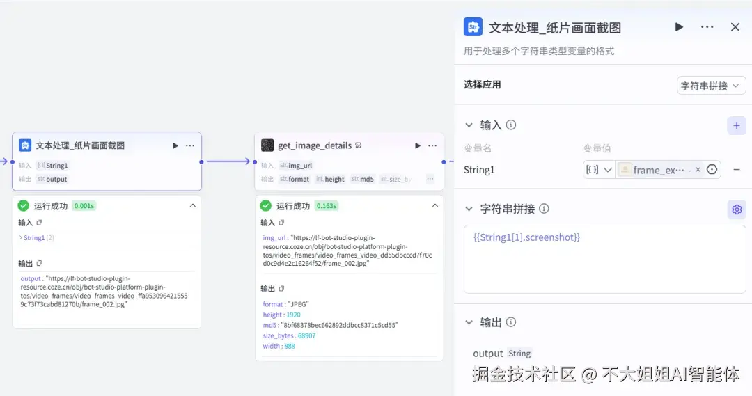Click the md5 output tag
The height and width of the screenshot is (396, 752).
click(x=363, y=179)
